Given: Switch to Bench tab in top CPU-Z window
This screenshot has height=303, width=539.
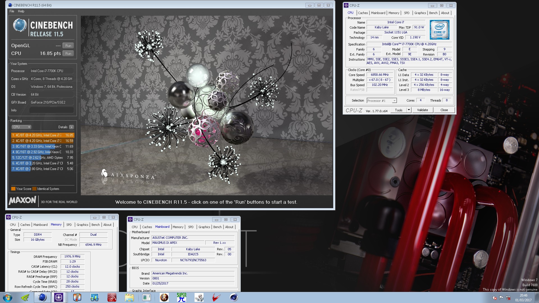Looking at the screenshot, I should [x=433, y=13].
